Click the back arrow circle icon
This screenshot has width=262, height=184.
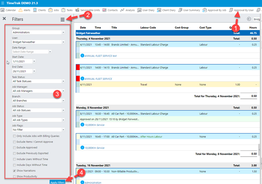click(249, 19)
